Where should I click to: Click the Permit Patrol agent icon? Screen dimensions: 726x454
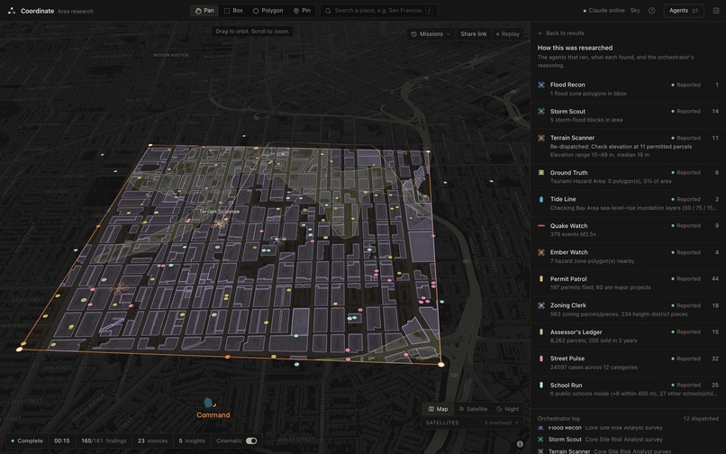pos(540,279)
